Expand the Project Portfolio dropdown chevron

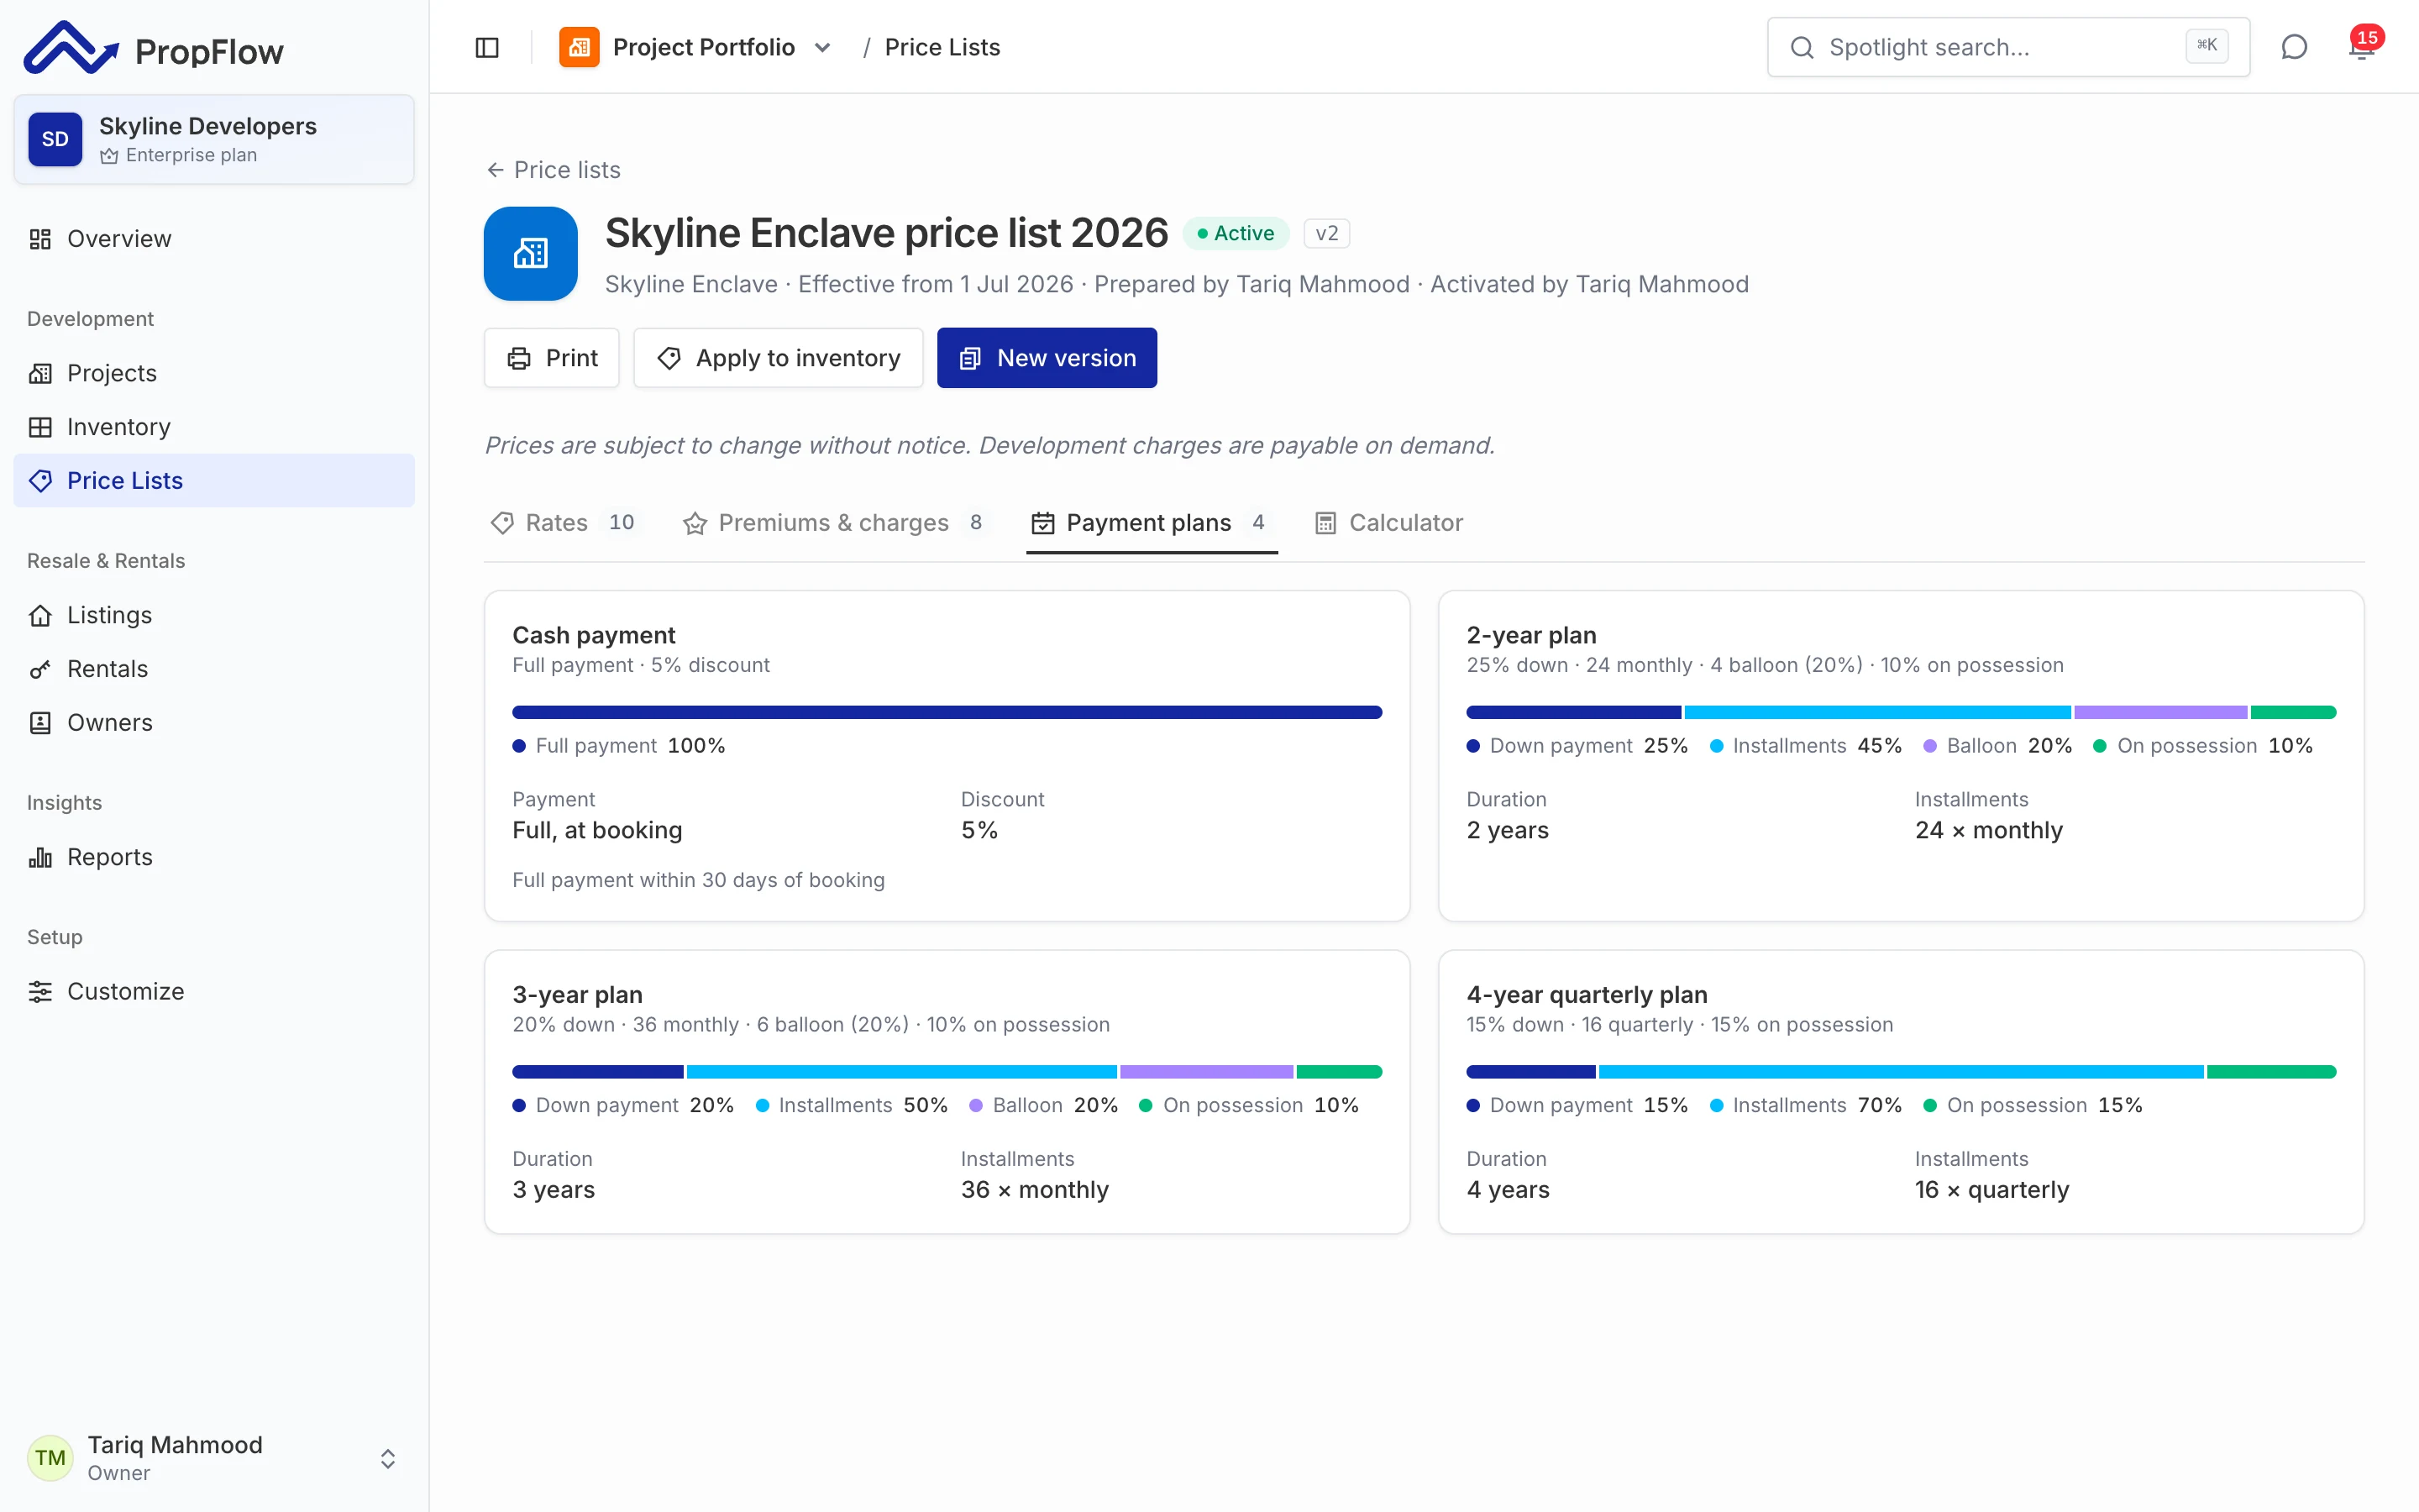pyautogui.click(x=822, y=48)
